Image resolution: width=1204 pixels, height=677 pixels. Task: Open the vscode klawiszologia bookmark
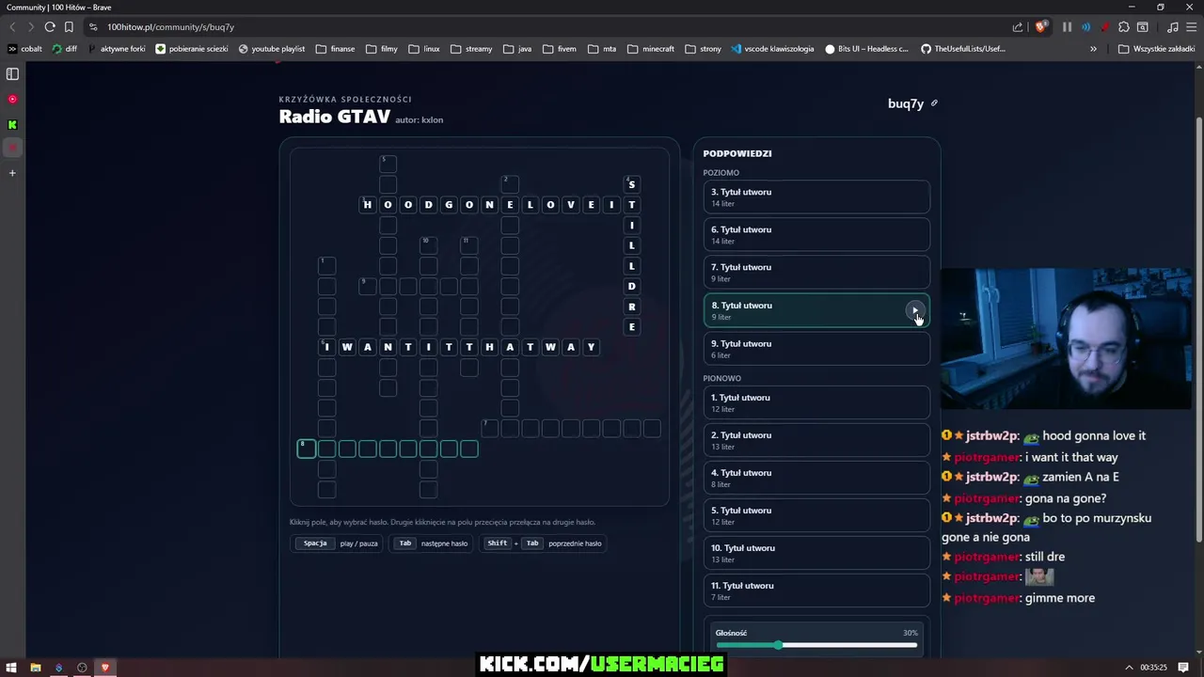772,49
